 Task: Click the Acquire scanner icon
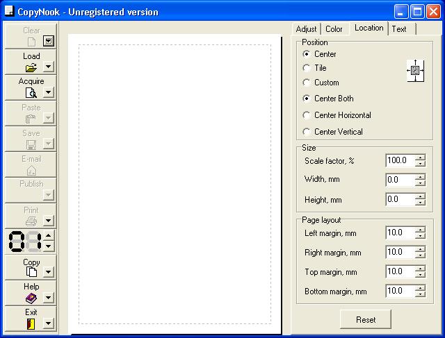(x=31, y=93)
